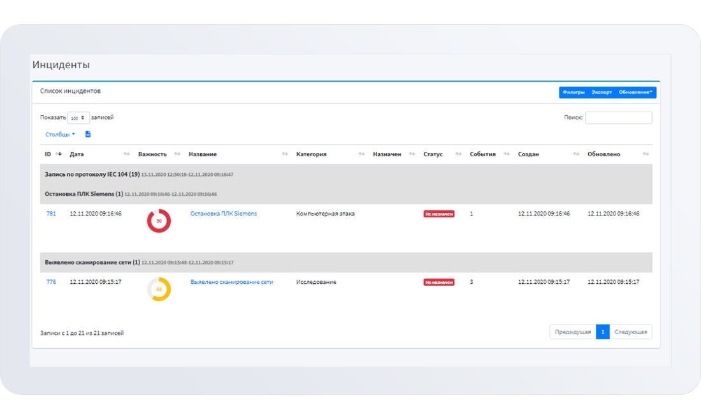Open incident ID 776

pyautogui.click(x=51, y=282)
